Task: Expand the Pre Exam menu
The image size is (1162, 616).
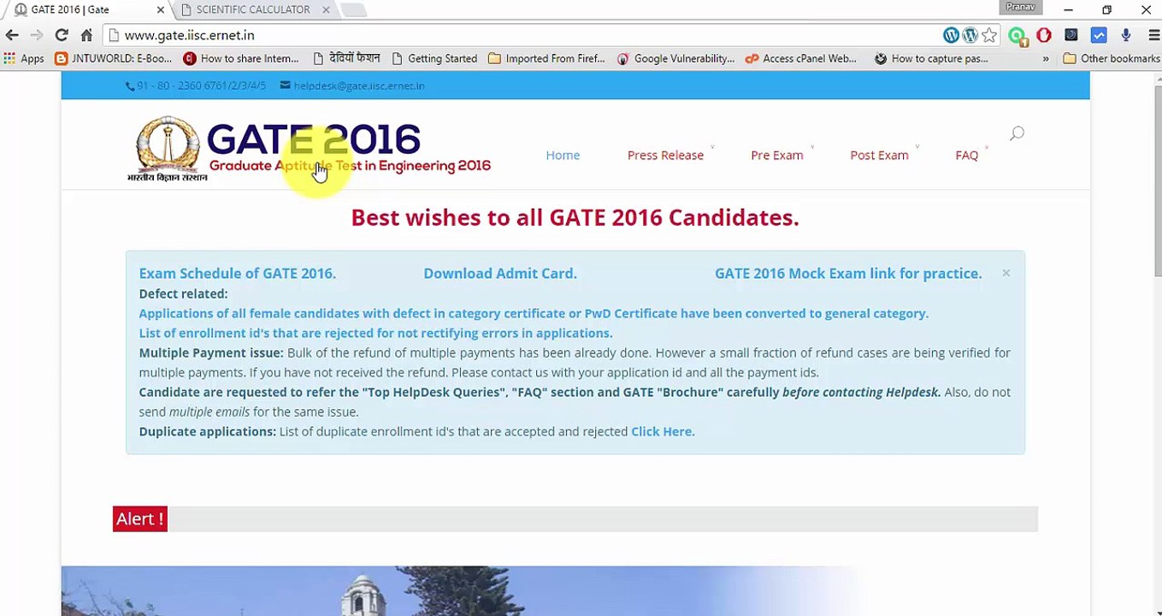Action: coord(777,155)
